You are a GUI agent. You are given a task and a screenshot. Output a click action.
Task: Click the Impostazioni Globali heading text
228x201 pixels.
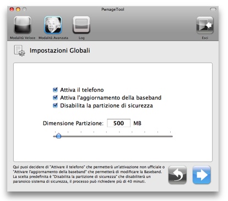(x=60, y=51)
